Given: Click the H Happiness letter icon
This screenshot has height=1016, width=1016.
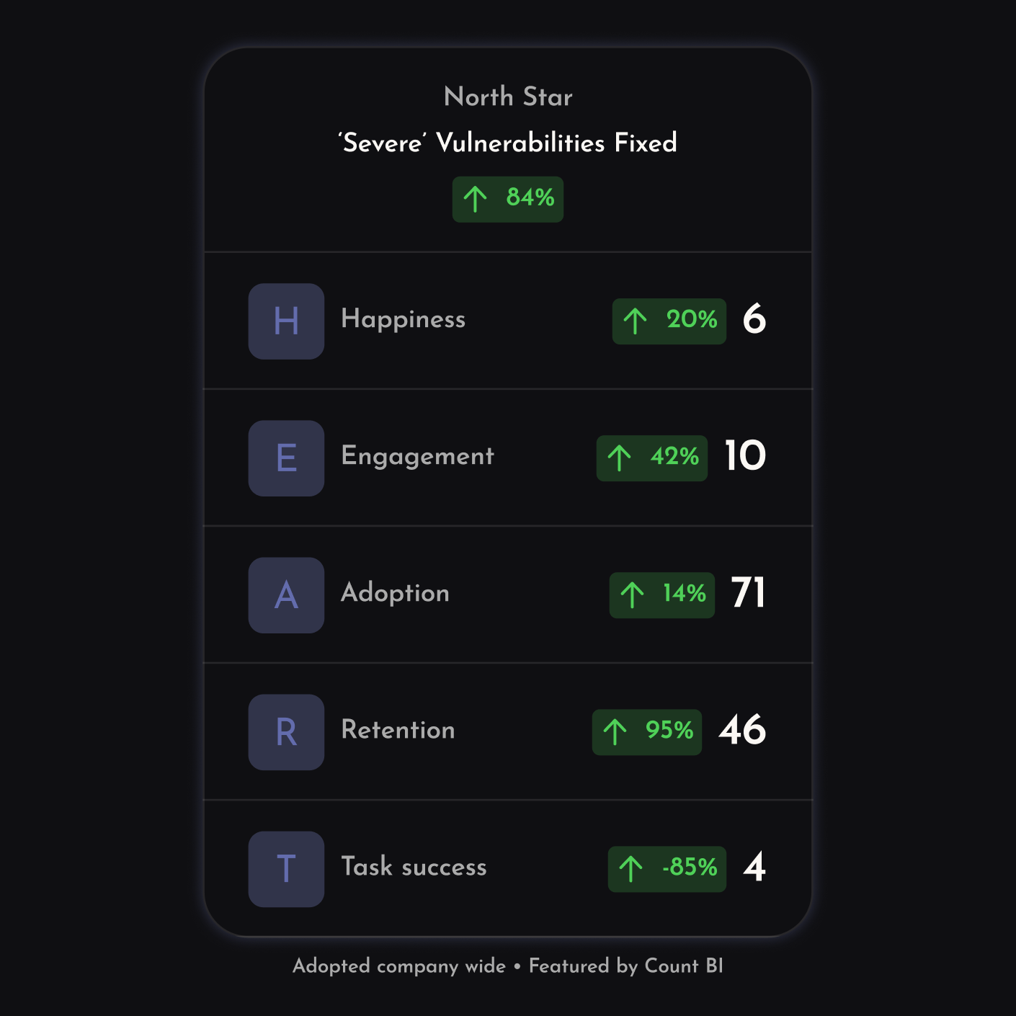Looking at the screenshot, I should click(x=286, y=321).
